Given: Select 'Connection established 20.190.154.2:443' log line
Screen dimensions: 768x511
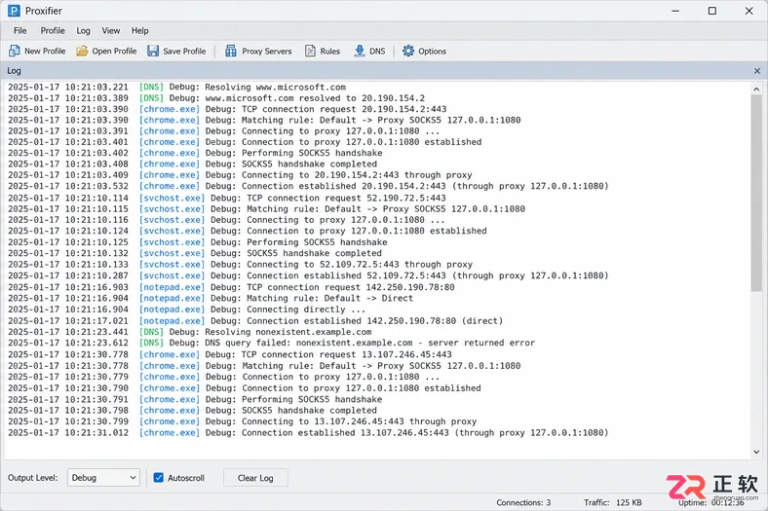Looking at the screenshot, I should click(x=308, y=186).
